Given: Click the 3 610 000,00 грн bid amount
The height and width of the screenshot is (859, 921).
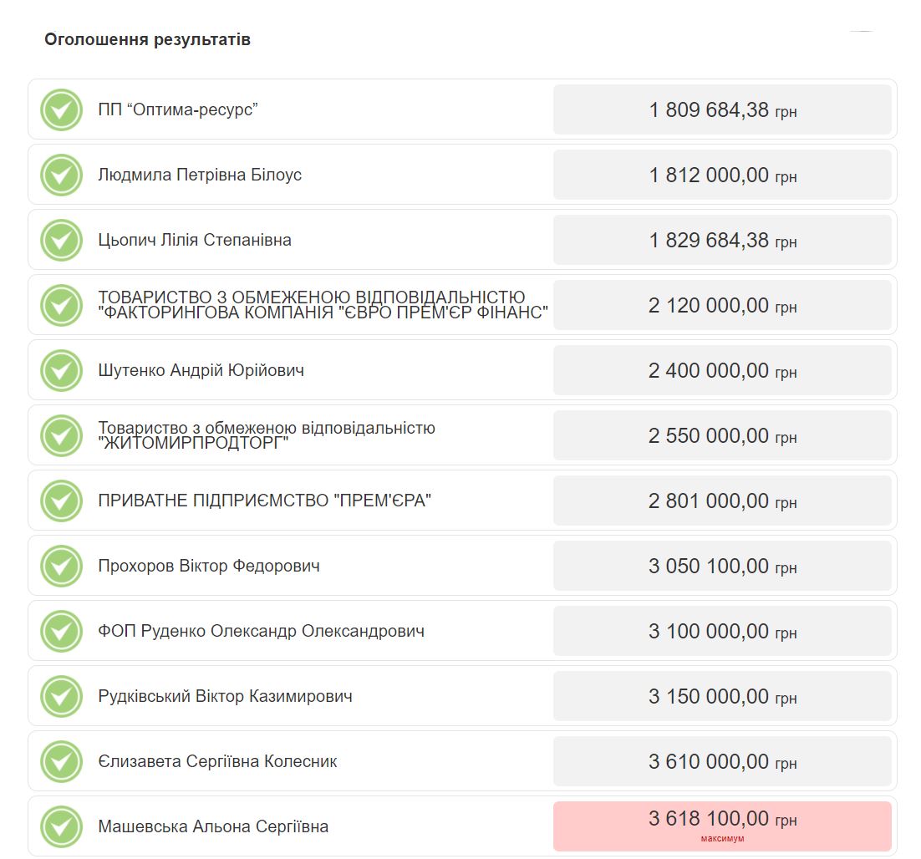Looking at the screenshot, I should (722, 761).
